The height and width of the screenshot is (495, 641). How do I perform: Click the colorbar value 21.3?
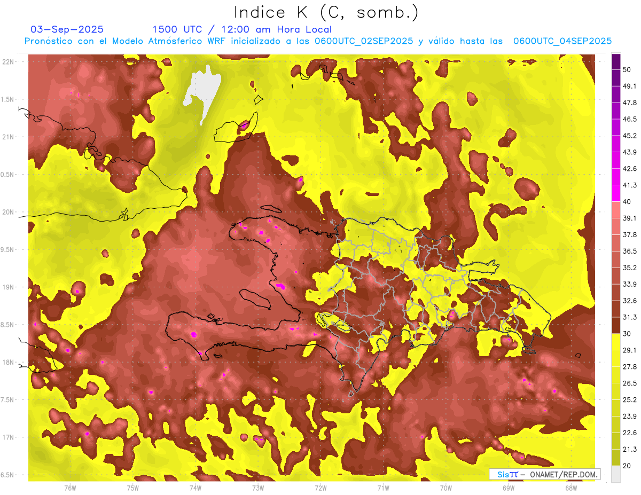point(630,449)
